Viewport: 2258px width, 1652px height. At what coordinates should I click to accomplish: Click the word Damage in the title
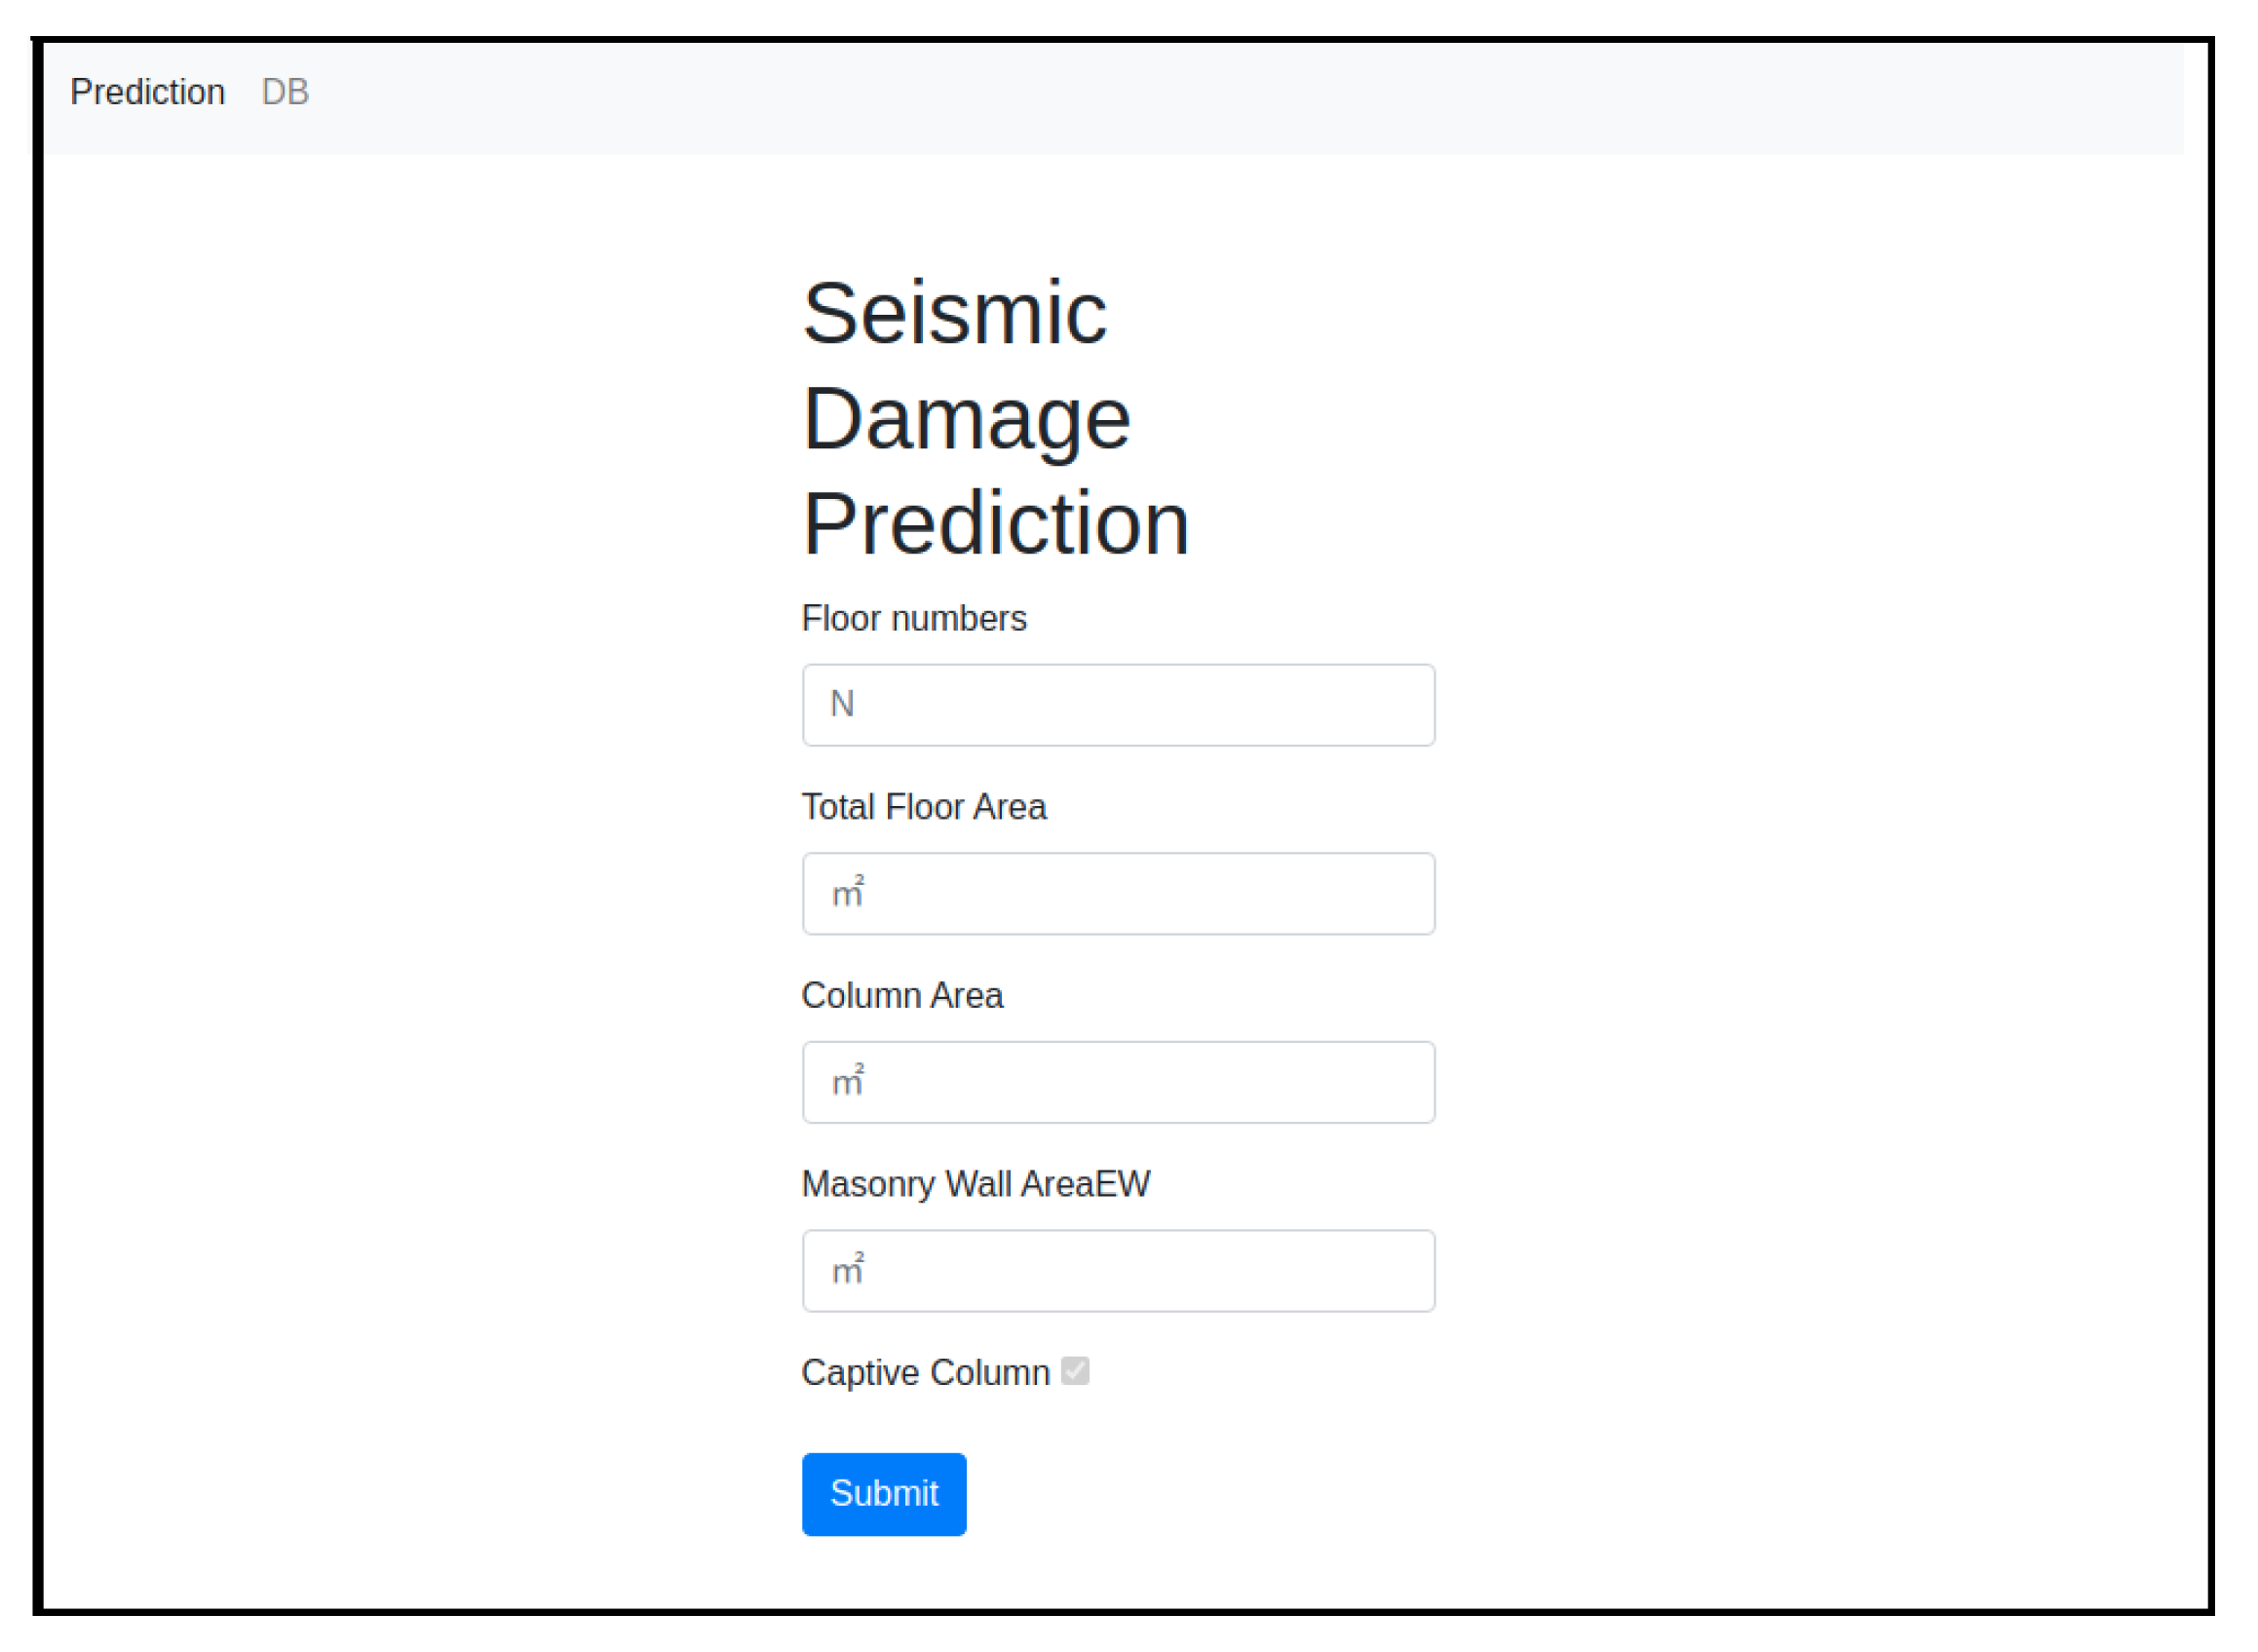[x=967, y=419]
